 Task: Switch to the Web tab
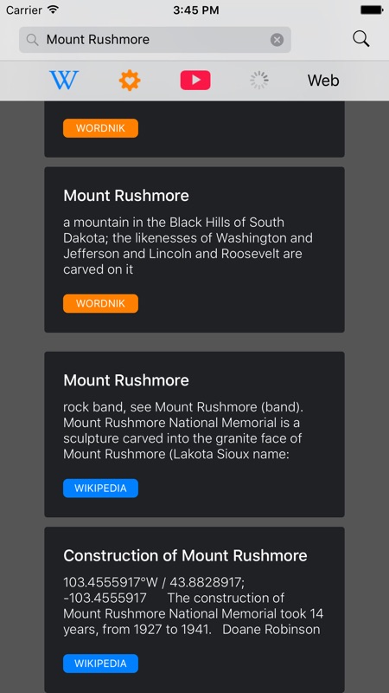click(323, 81)
